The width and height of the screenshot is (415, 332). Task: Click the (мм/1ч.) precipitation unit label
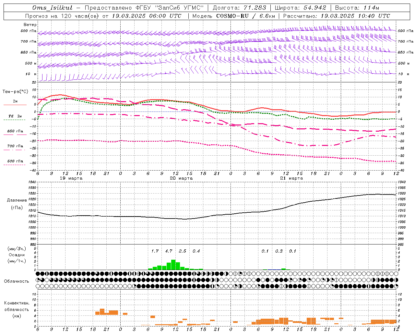click(17, 261)
